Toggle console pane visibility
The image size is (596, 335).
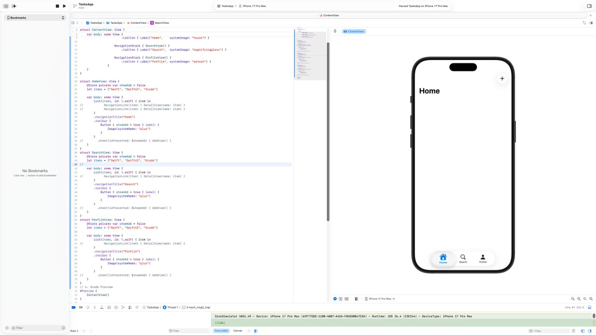[x=590, y=331]
